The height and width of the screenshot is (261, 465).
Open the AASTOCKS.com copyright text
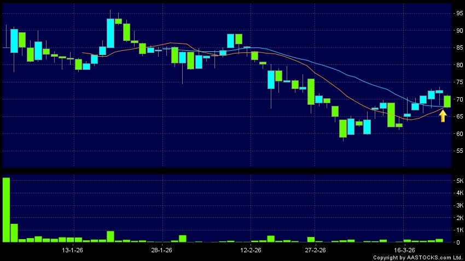coord(418,257)
